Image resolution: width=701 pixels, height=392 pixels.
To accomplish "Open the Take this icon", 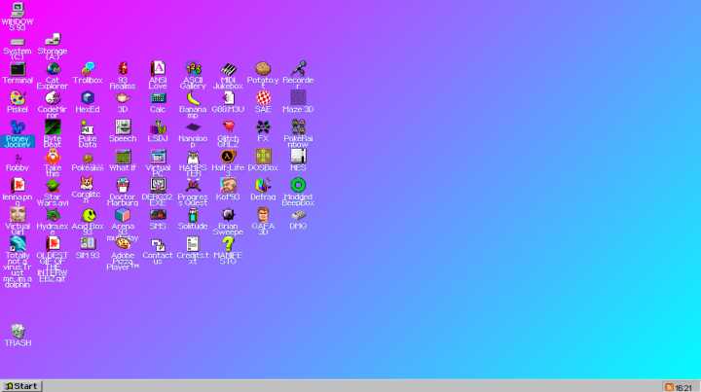I will 53,157.
